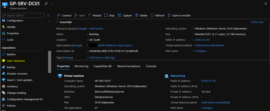The image size is (270, 111).
Task: Open in mobile option
Action: click(179, 15)
